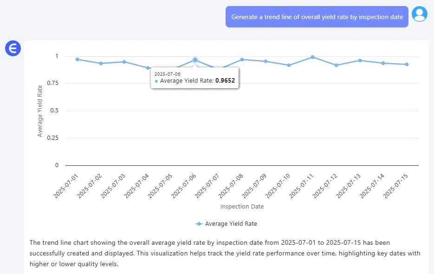This screenshot has width=434, height=274.
Task: Click the user profile avatar icon
Action: click(420, 14)
